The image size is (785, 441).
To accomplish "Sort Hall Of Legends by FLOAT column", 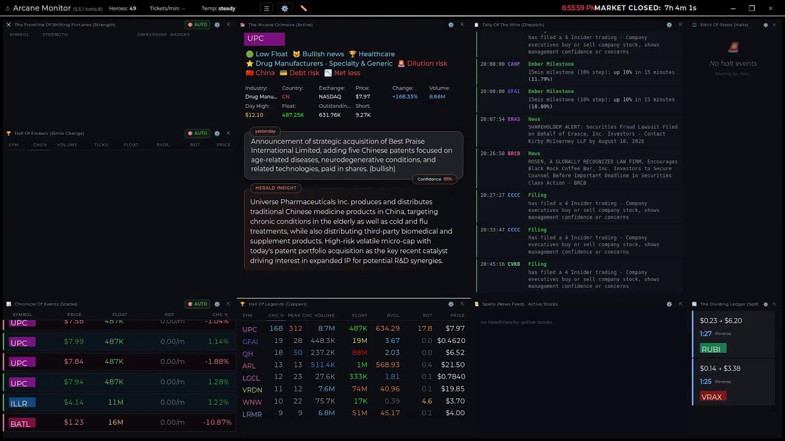I will pos(360,315).
